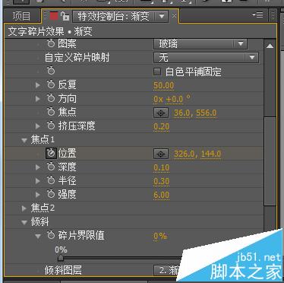Open the panel options menu icon
Screen dimensions: 284x283
[258, 15]
